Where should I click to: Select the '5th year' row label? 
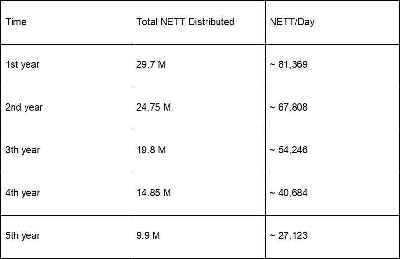pyautogui.click(x=23, y=235)
